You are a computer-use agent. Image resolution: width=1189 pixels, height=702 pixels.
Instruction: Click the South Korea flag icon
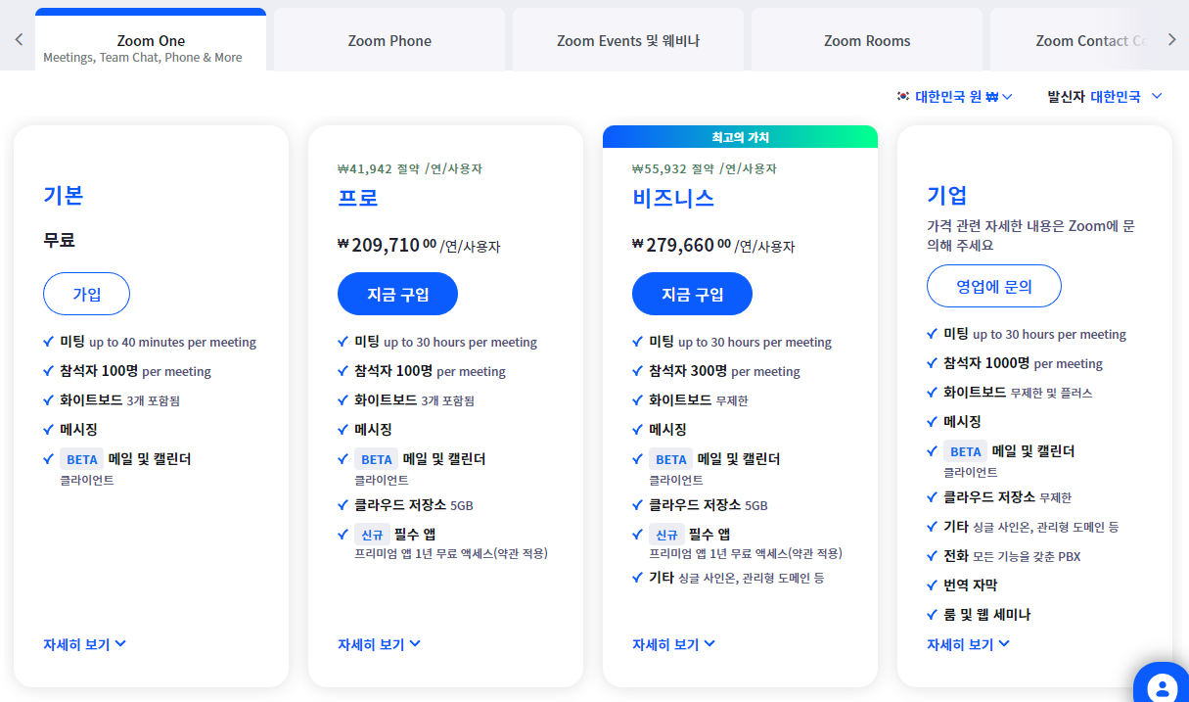coord(902,96)
